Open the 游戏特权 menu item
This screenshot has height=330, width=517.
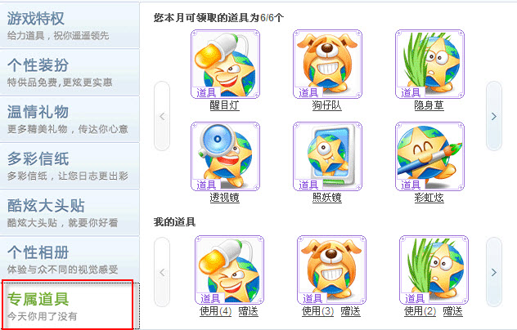pos(70,25)
